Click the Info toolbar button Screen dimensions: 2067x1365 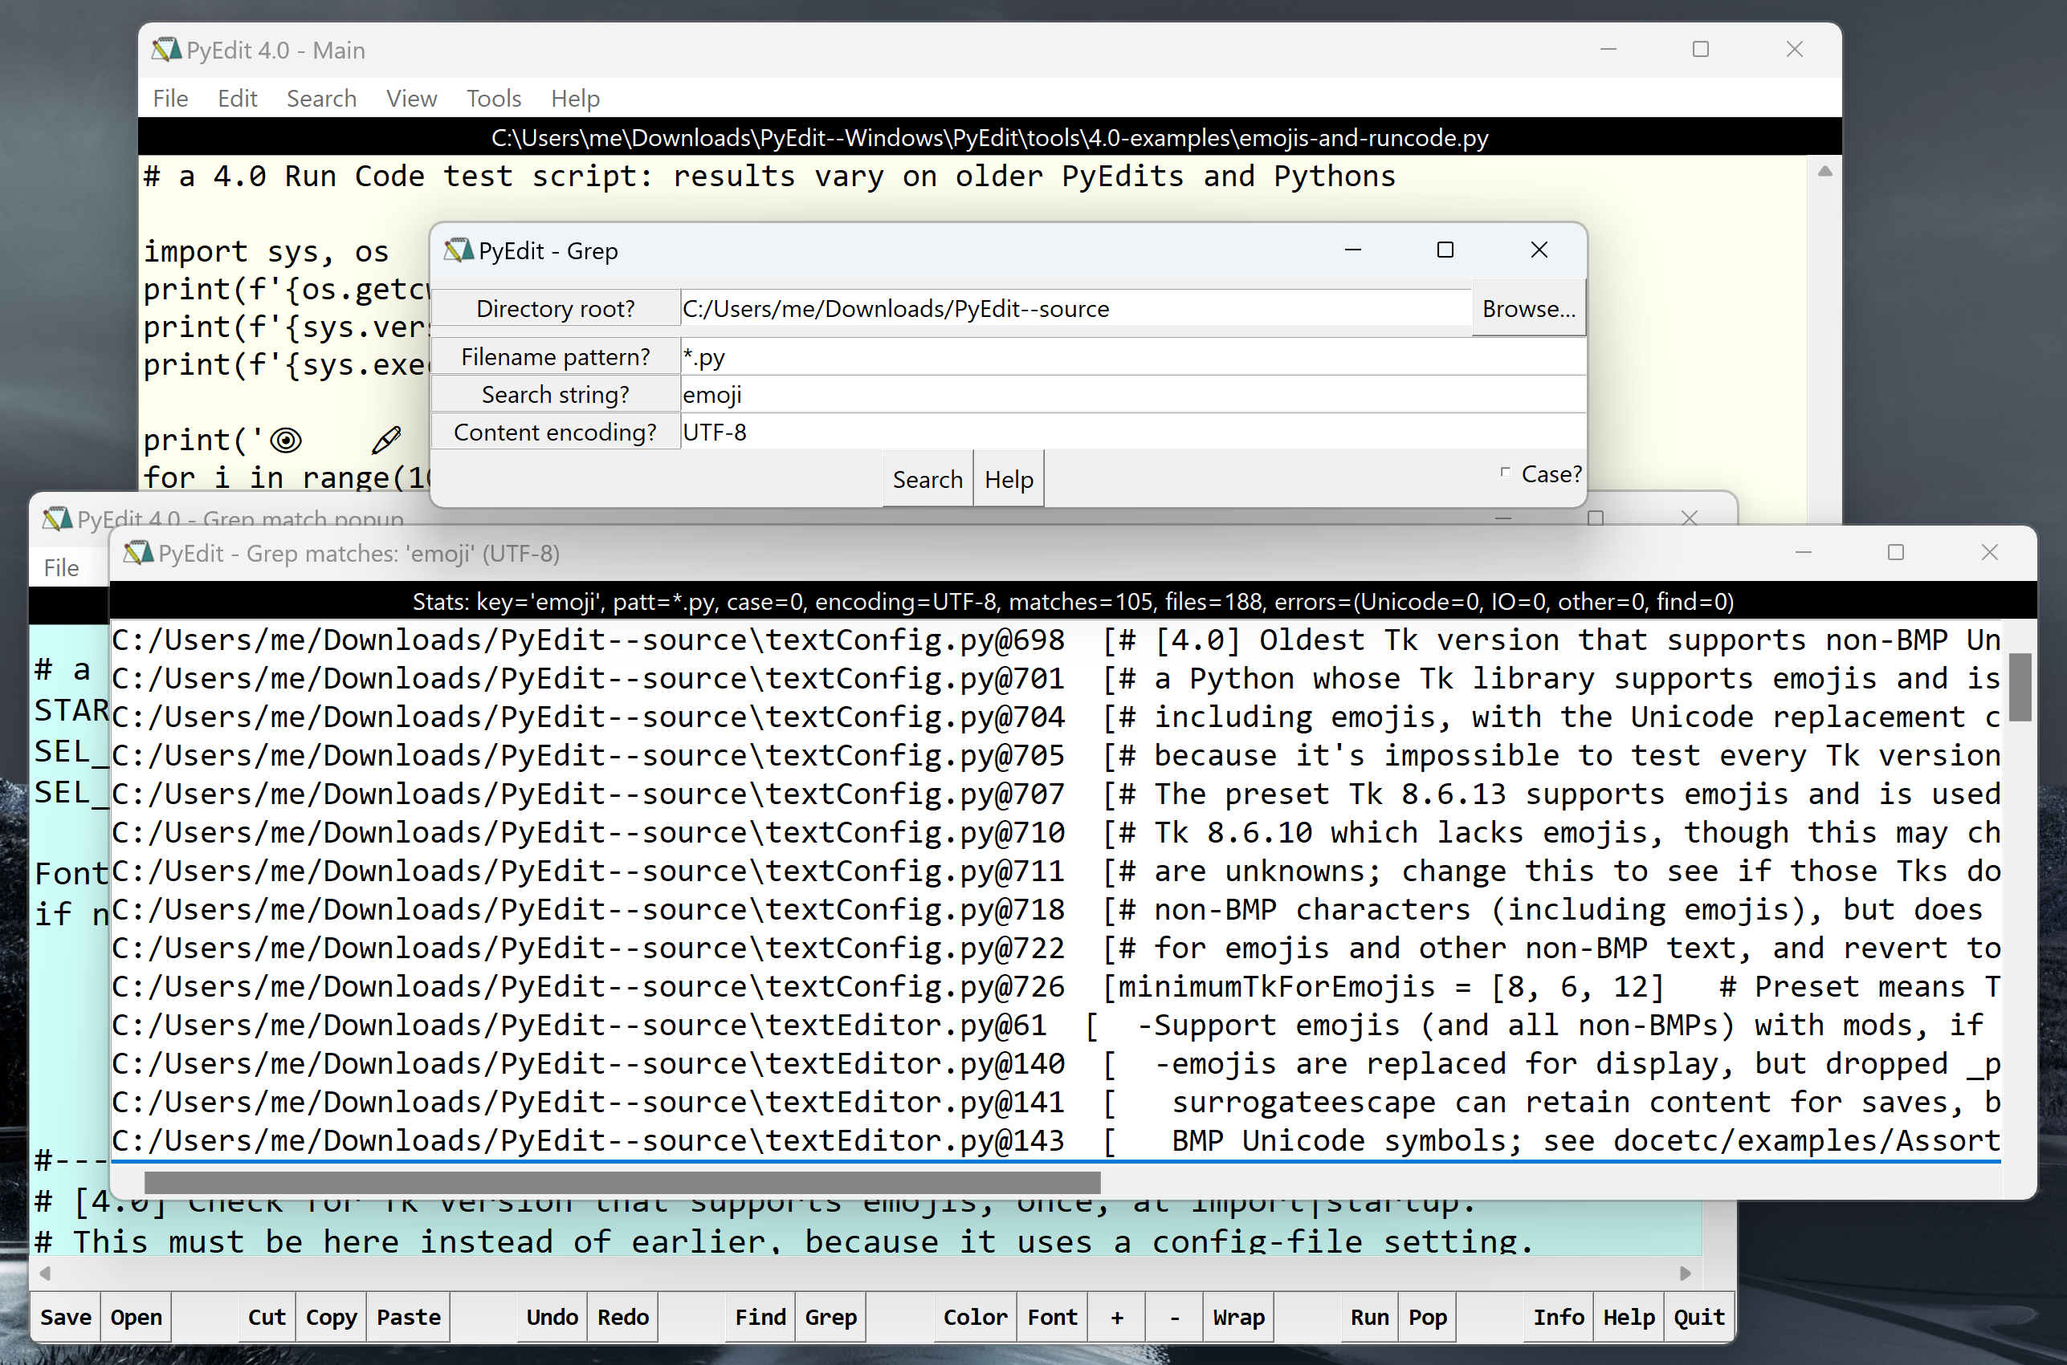point(1559,1317)
